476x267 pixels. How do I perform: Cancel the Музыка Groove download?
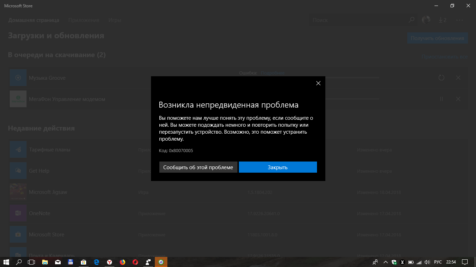point(458,78)
